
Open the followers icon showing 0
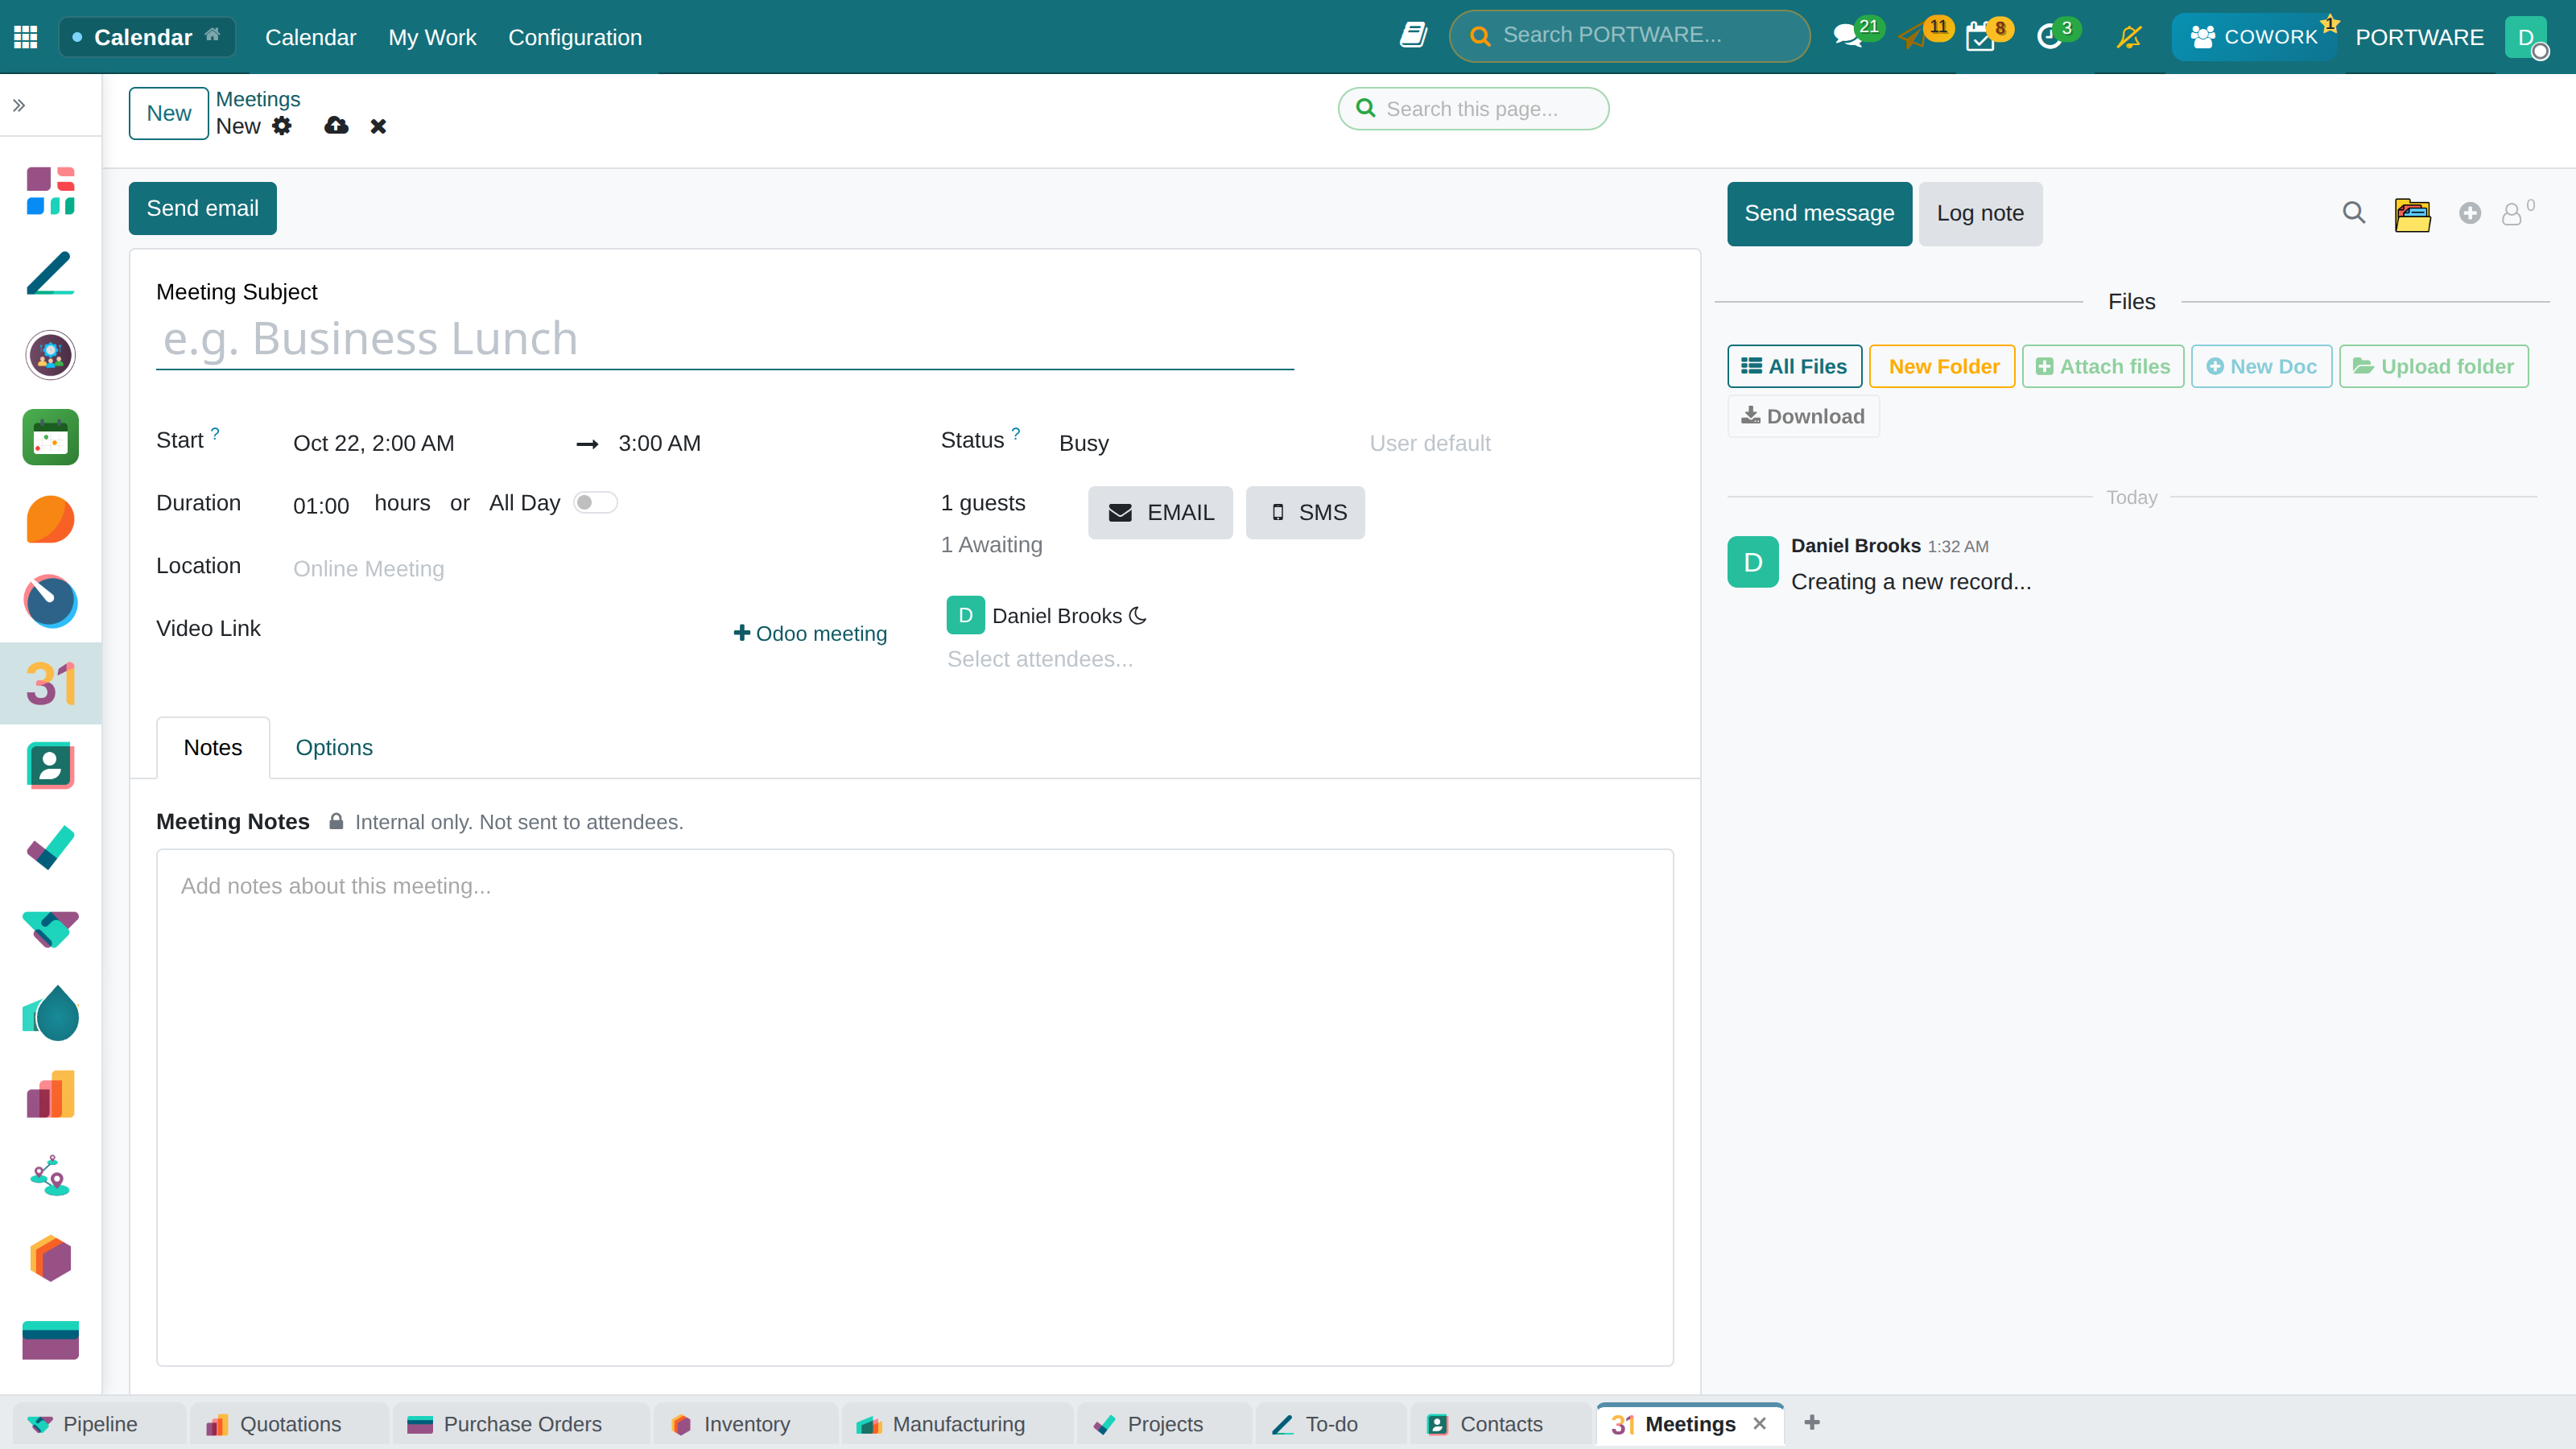(2516, 213)
